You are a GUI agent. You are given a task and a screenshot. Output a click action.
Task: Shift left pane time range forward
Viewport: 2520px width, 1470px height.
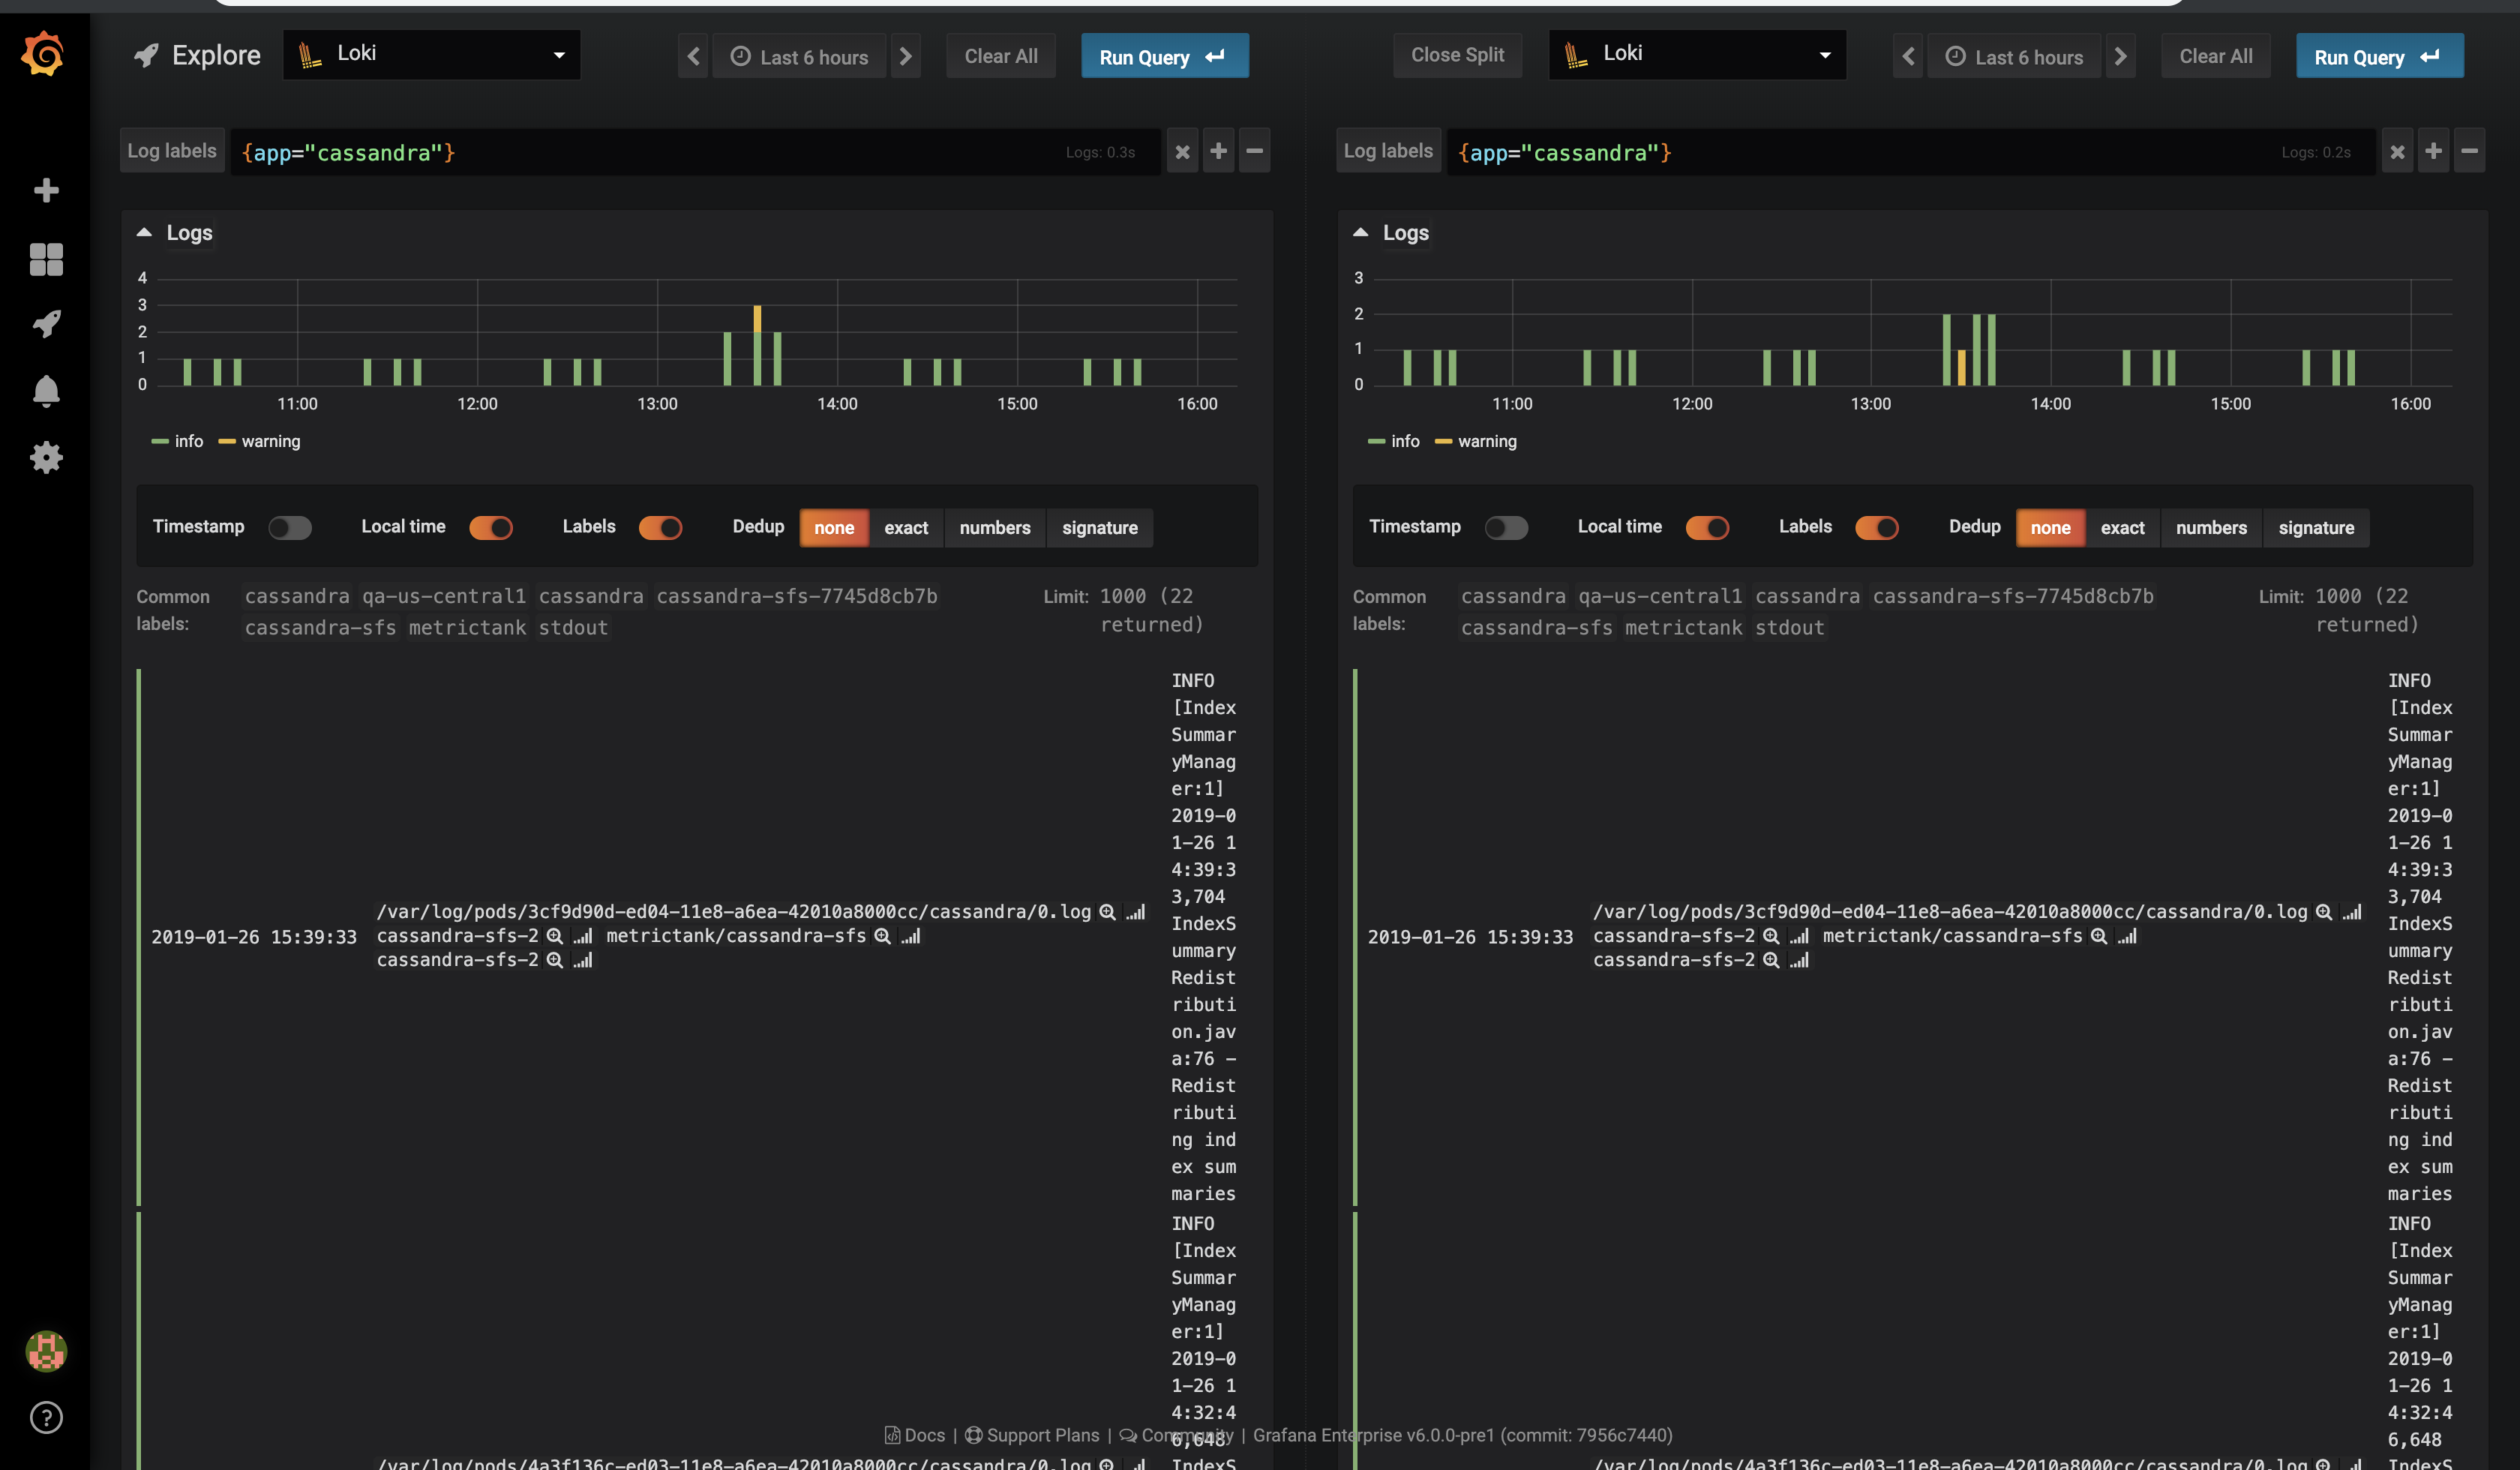pyautogui.click(x=906, y=56)
